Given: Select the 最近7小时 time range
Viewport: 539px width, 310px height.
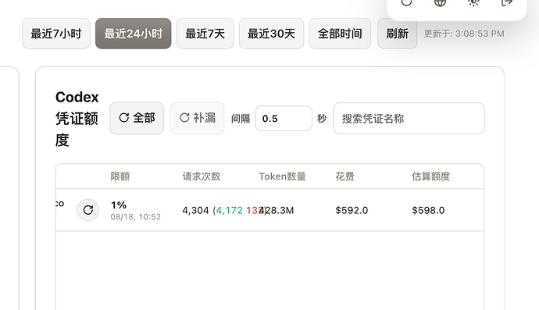Looking at the screenshot, I should pos(56,34).
